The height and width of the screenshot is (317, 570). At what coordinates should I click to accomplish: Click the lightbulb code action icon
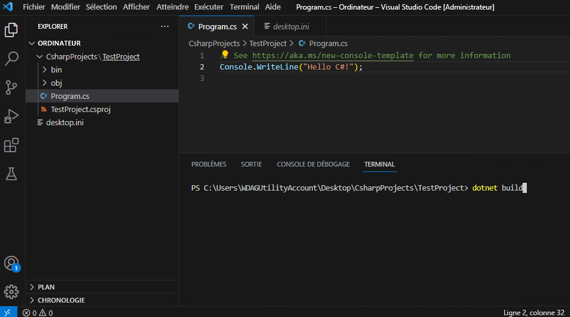(x=225, y=55)
